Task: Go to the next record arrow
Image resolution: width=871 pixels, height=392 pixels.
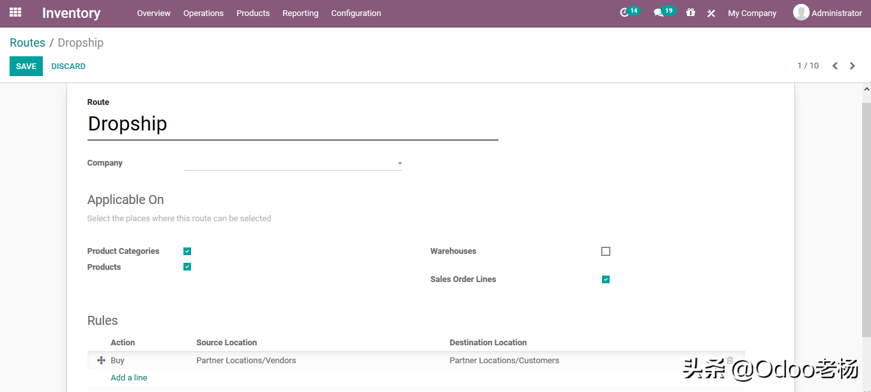Action: (852, 66)
